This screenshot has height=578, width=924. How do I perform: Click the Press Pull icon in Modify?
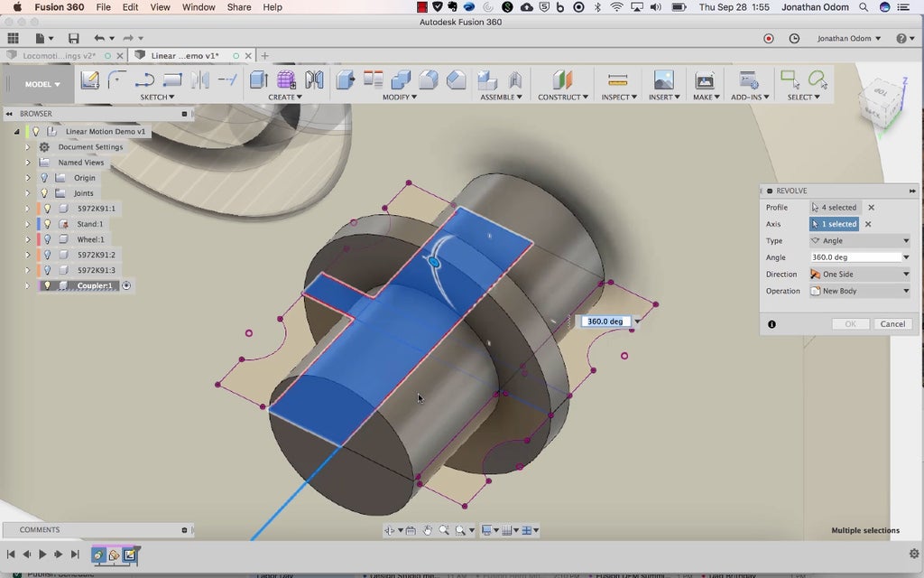click(345, 80)
